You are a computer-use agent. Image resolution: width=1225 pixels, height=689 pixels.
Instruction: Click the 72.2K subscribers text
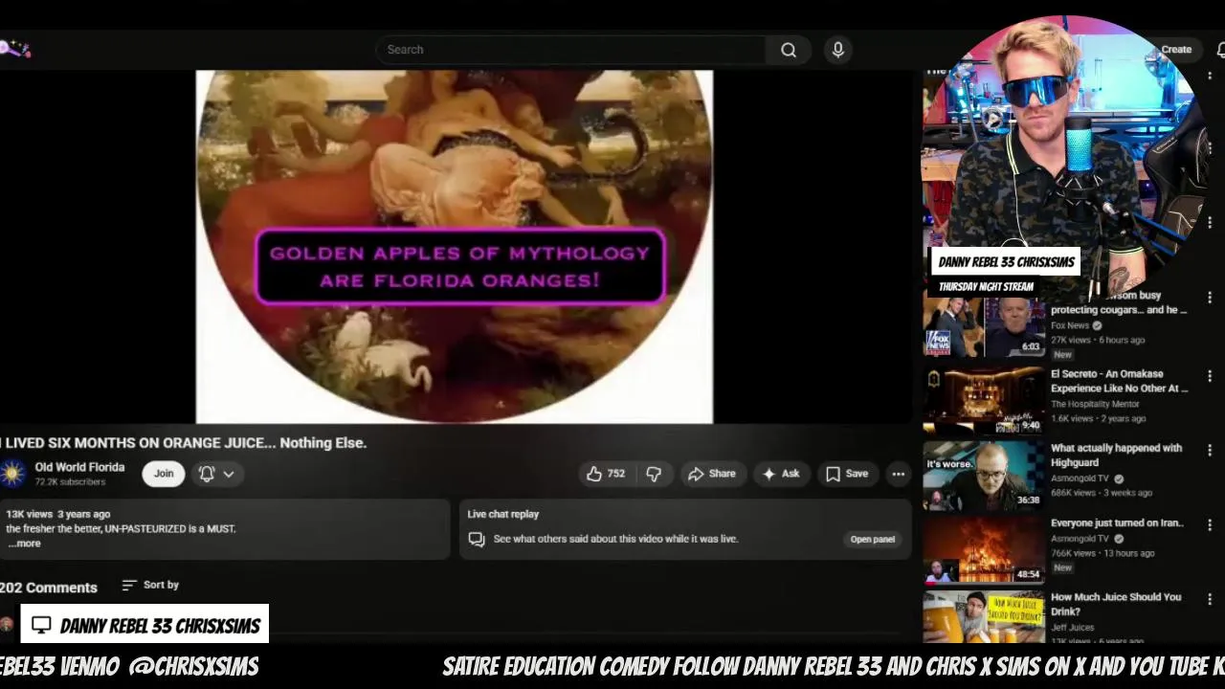coord(70,482)
